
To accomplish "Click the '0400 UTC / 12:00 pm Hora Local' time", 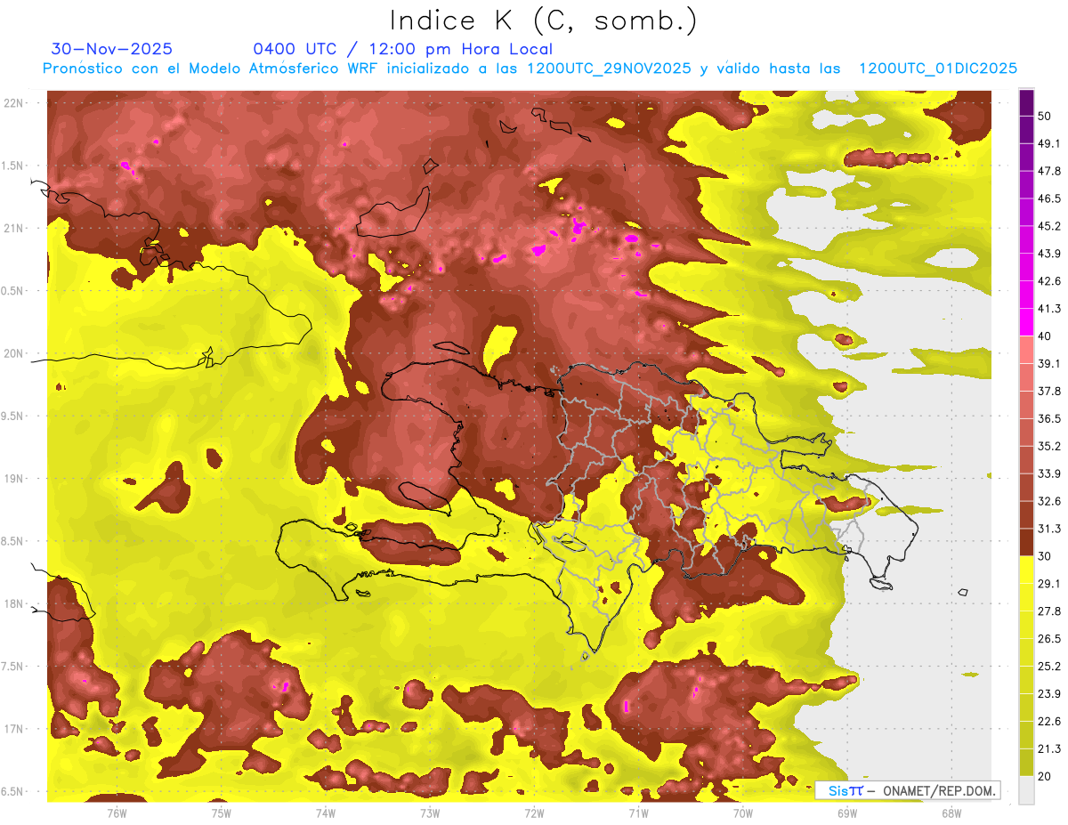I will 403,49.
